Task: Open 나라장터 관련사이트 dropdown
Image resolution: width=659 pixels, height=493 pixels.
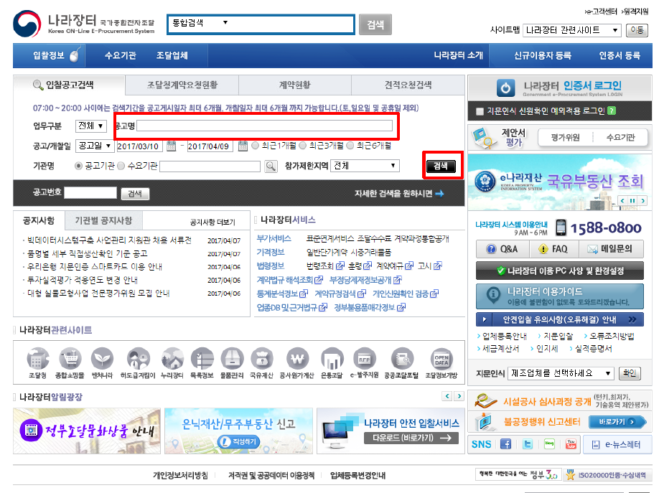Action: pyautogui.click(x=571, y=30)
